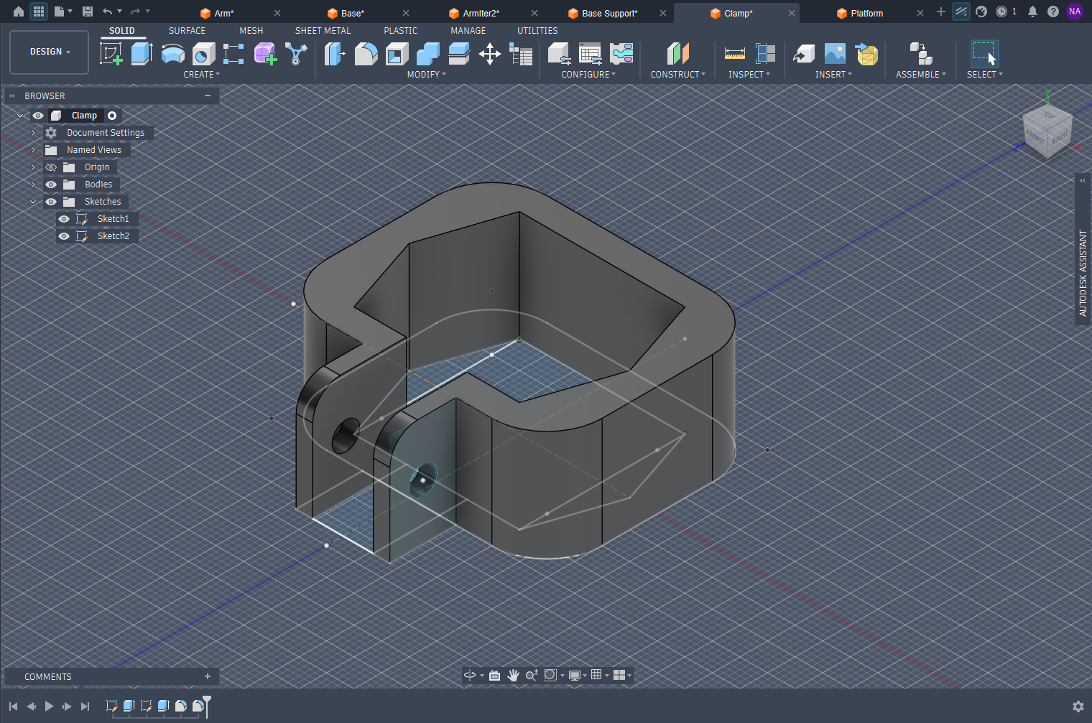Toggle visibility of Clamp component
The image size is (1092, 723).
click(x=38, y=116)
